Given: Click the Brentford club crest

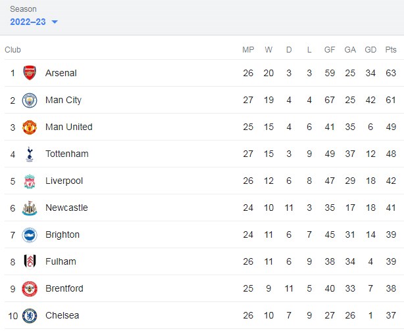Looking at the screenshot, I should [30, 288].
